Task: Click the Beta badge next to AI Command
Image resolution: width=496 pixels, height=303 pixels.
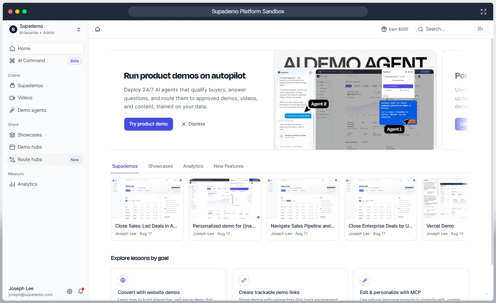Action: tap(75, 61)
